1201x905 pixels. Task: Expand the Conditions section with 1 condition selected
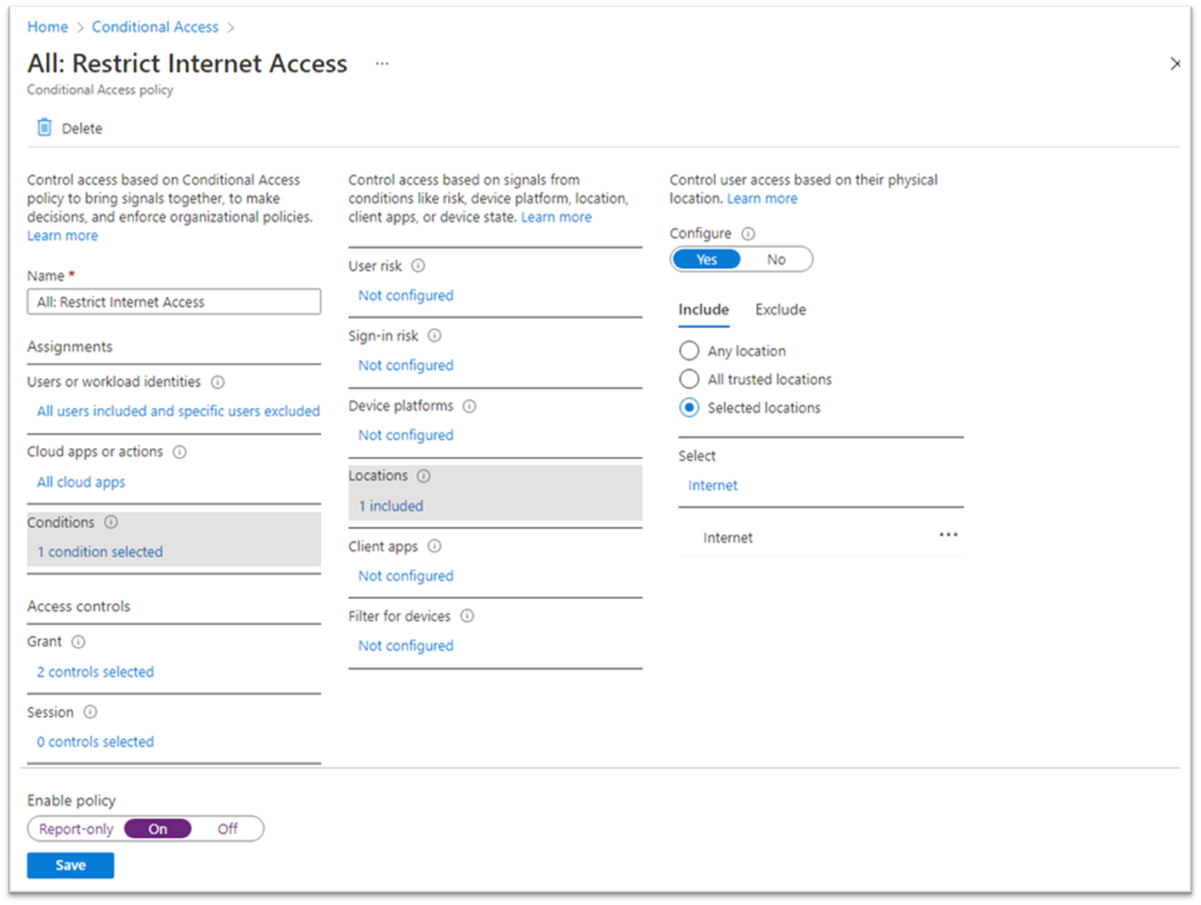(x=100, y=552)
